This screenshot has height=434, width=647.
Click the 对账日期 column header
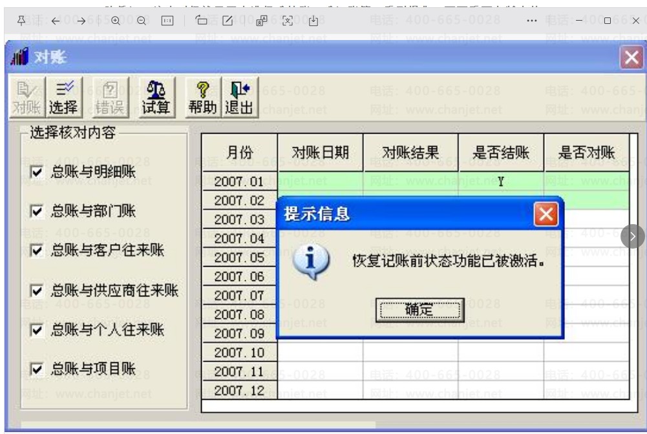pos(321,153)
